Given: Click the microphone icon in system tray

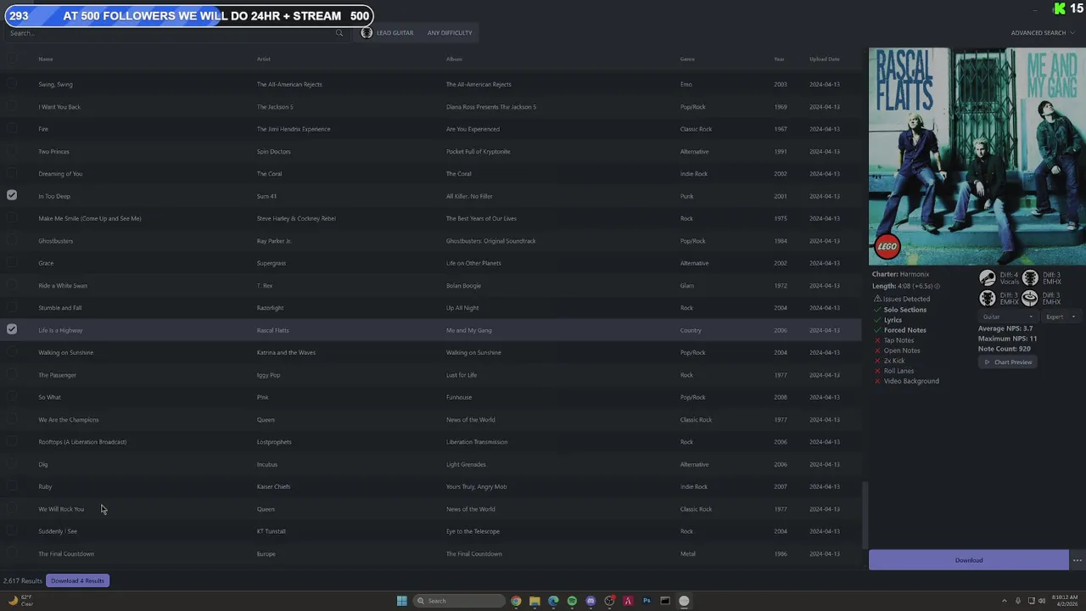Looking at the screenshot, I should click(x=1018, y=601).
